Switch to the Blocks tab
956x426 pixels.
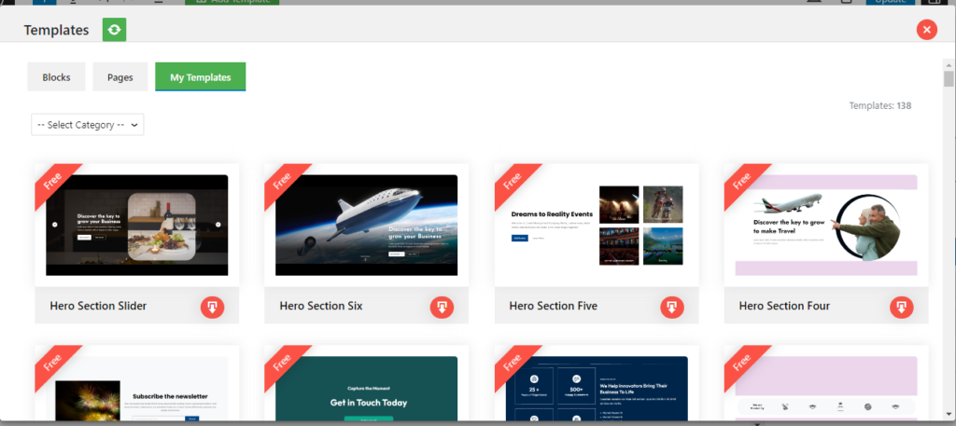[x=56, y=77]
